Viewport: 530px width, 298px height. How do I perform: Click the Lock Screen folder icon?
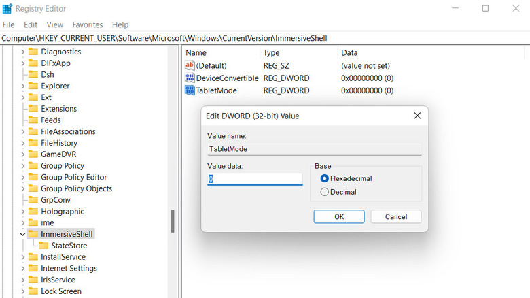[x=33, y=291]
